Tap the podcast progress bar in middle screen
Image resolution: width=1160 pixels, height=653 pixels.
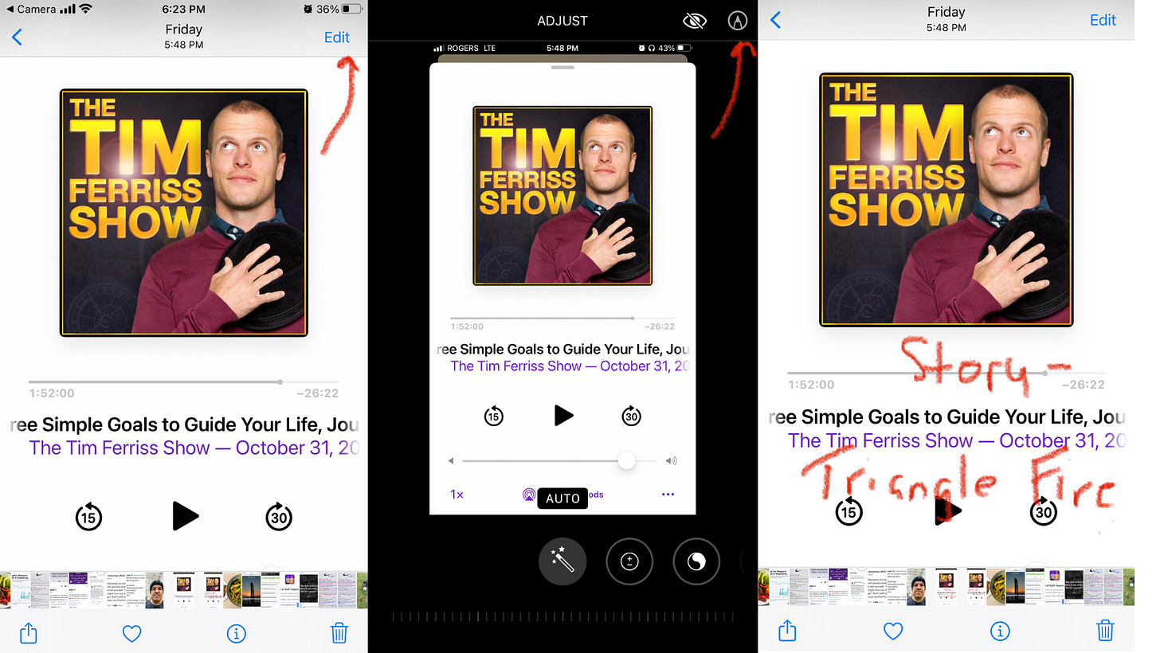pos(562,318)
